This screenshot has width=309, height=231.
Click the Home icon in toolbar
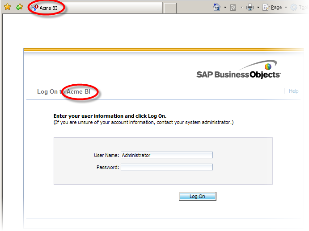click(x=217, y=7)
